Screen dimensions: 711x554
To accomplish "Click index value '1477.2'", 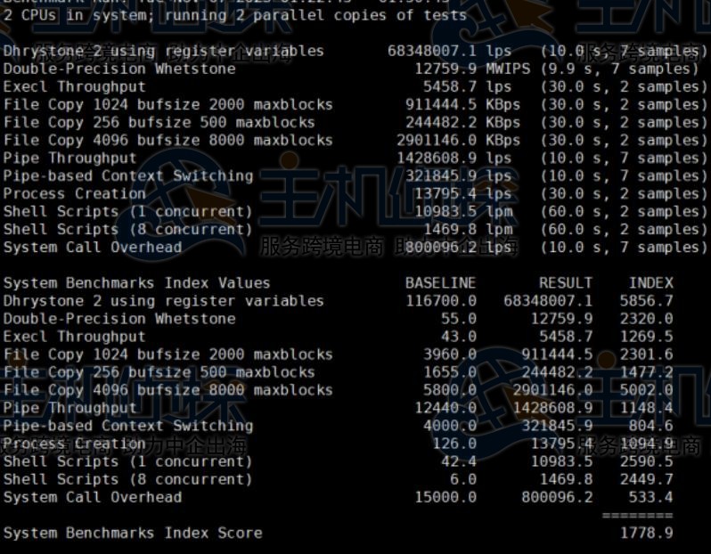I will pyautogui.click(x=646, y=372).
